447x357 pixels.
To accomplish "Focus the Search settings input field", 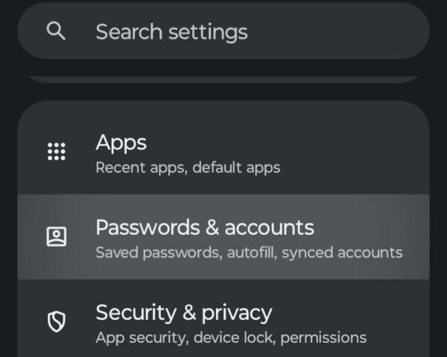I will (x=223, y=31).
